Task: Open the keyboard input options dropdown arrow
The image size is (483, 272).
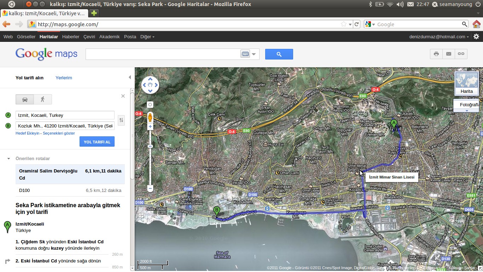Action: tap(254, 54)
